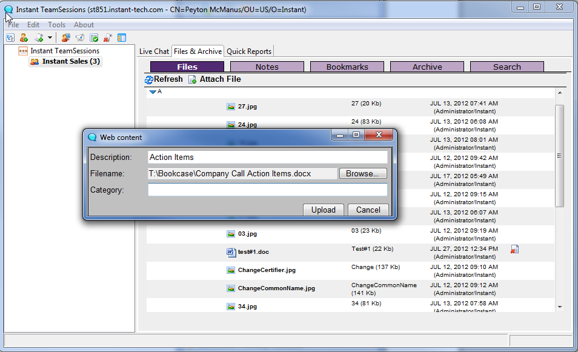Click the image icon beside 27.jpg
The width and height of the screenshot is (578, 352).
pos(231,107)
